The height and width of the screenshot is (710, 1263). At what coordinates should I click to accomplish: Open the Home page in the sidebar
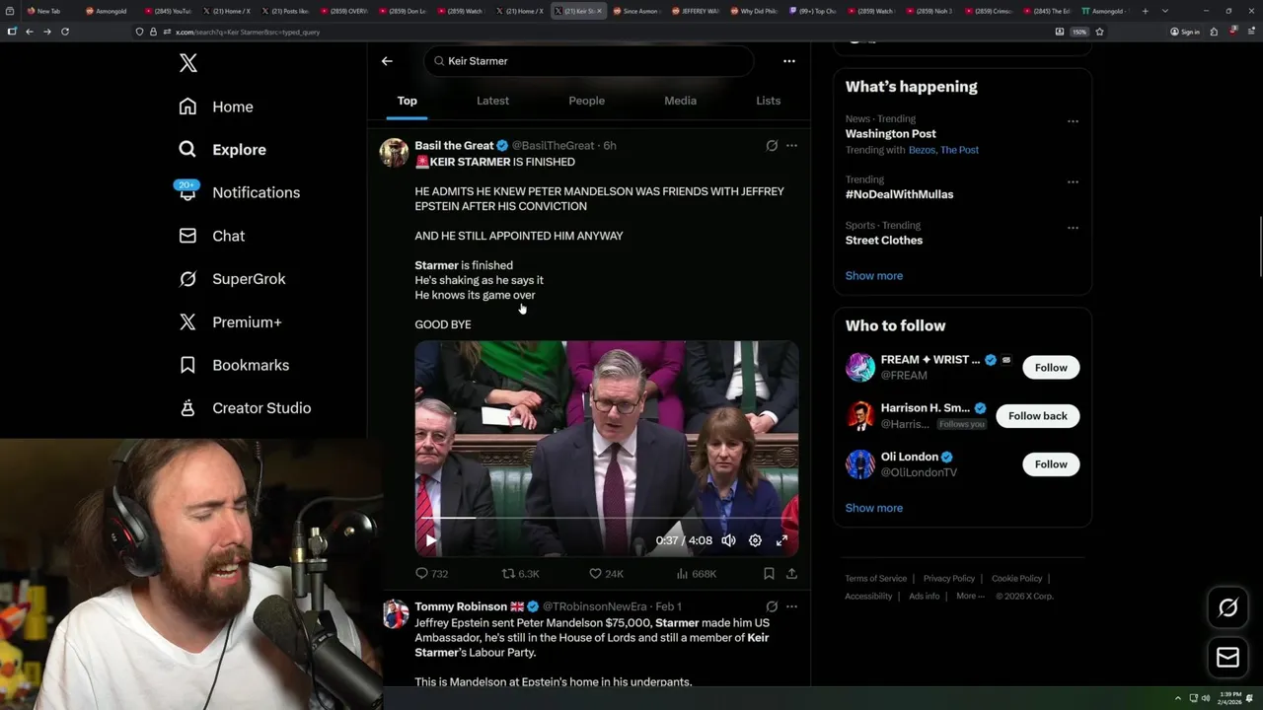click(x=216, y=106)
